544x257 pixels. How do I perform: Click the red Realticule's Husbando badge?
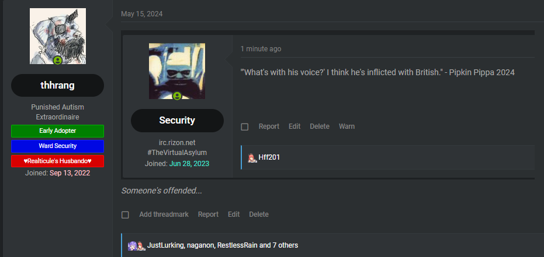pos(58,161)
